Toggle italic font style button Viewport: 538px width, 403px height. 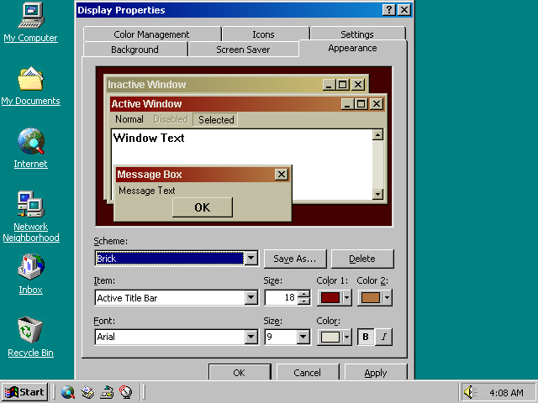383,337
